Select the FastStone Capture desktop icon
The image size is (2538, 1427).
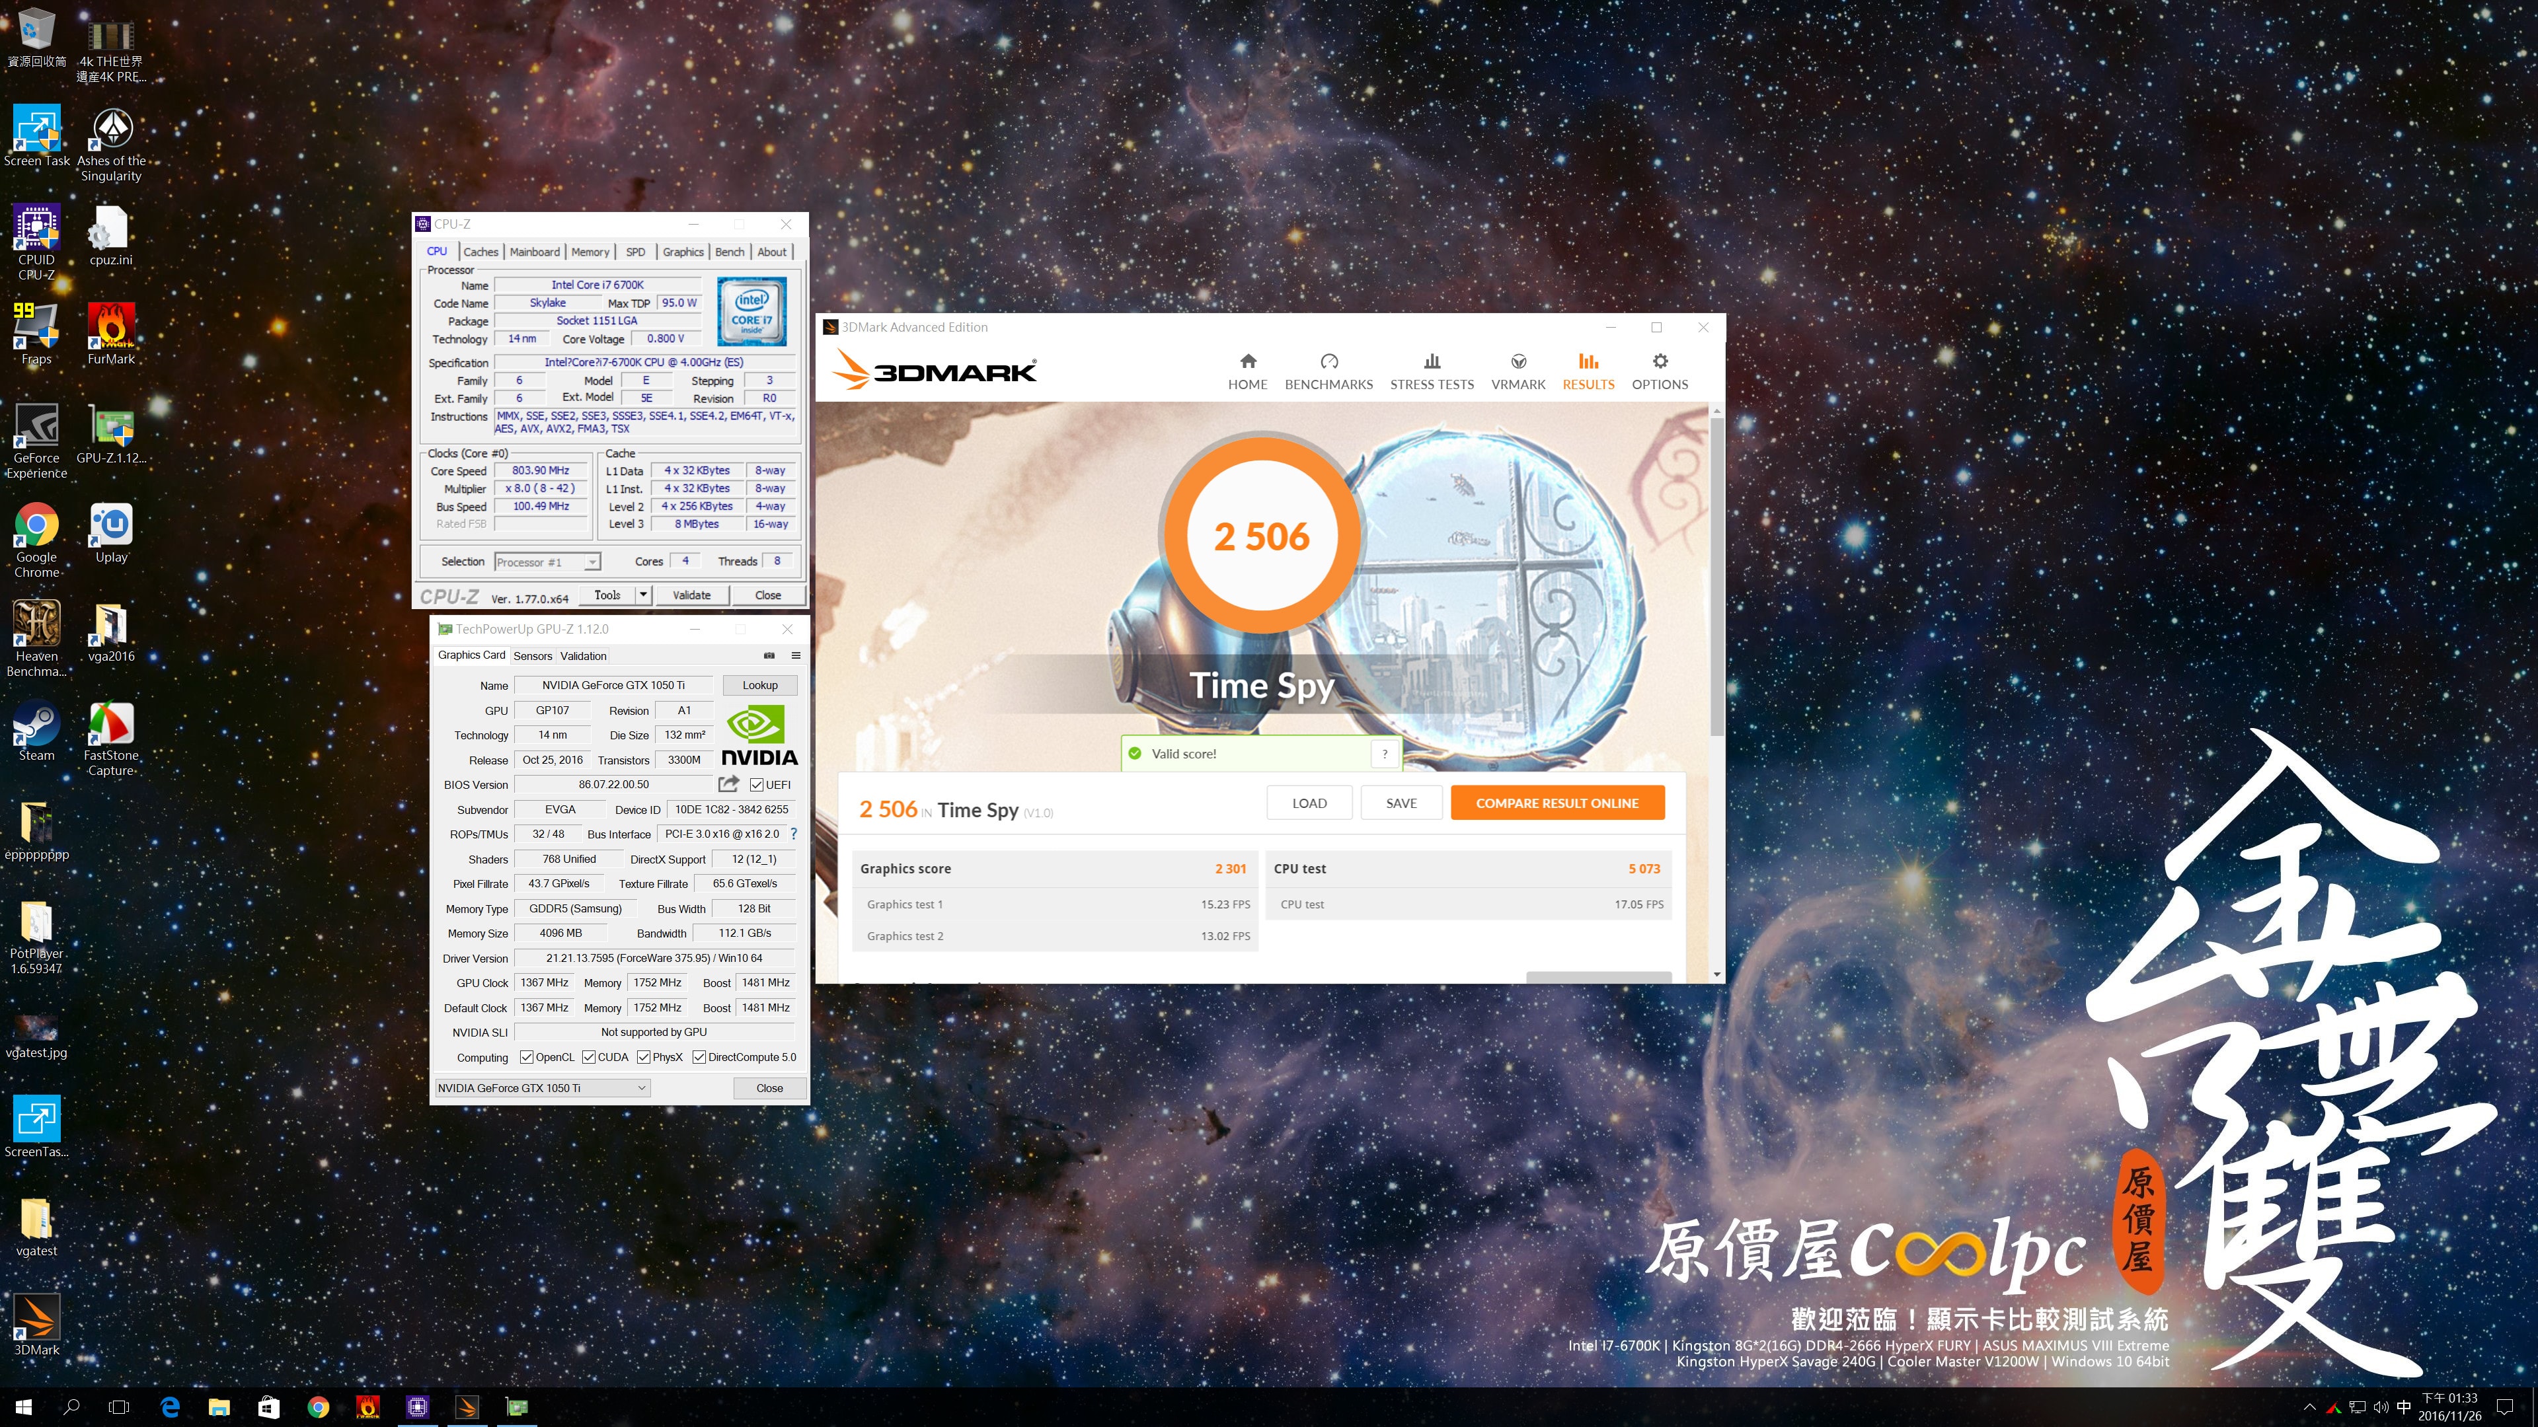[x=111, y=739]
